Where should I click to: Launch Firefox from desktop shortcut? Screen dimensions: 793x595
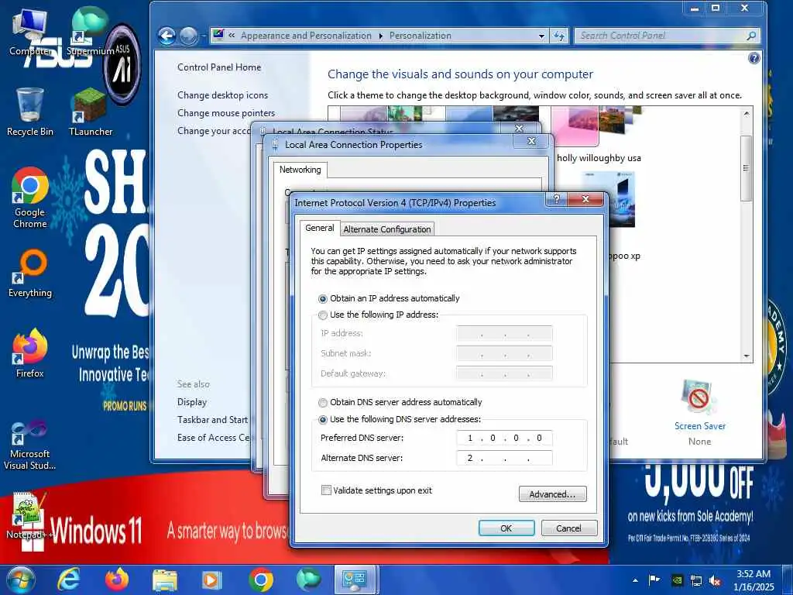pos(30,353)
